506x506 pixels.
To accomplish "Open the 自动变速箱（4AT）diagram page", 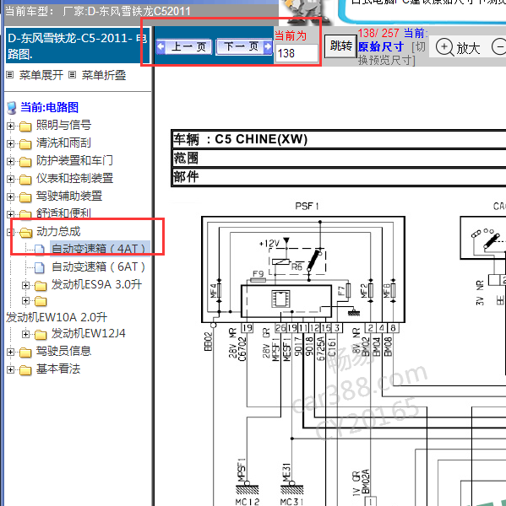I will coord(98,249).
